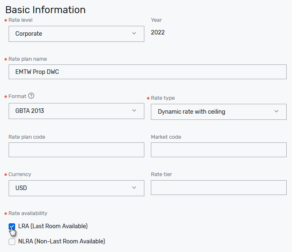Enable the NLRA (Non-Last Room Available) checkbox
The height and width of the screenshot is (252, 292).
tap(12, 242)
